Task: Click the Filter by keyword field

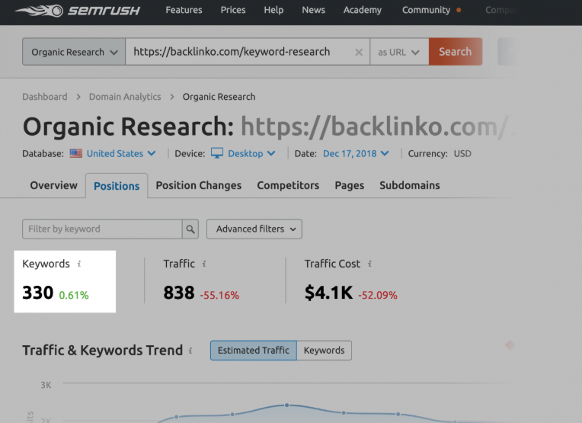Action: tap(102, 229)
